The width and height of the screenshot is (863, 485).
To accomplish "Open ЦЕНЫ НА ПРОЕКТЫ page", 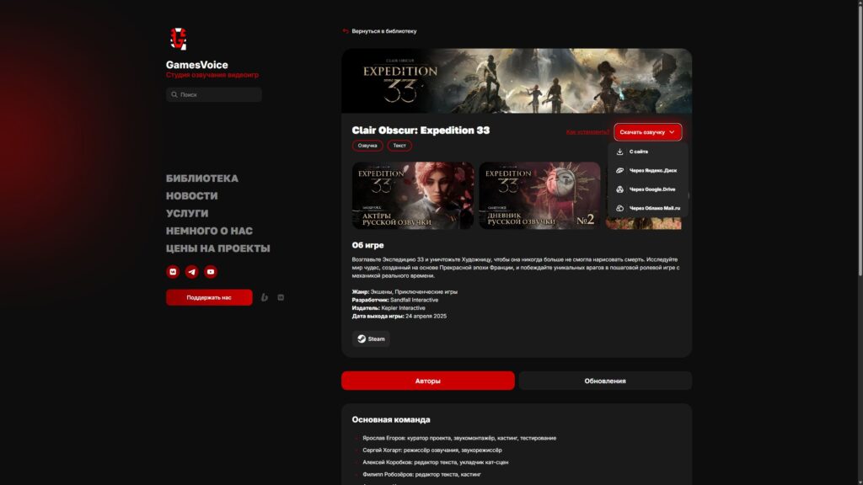I will (218, 248).
